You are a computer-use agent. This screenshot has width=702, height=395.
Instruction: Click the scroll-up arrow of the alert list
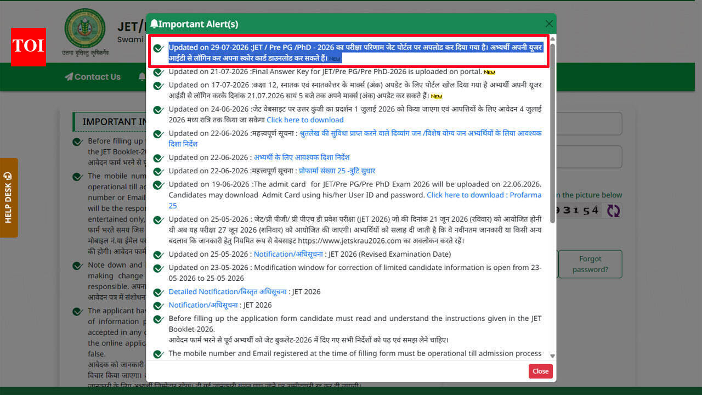pos(552,39)
